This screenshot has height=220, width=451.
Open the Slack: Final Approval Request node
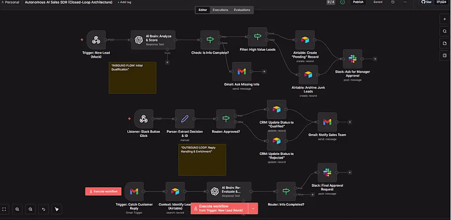click(327, 173)
